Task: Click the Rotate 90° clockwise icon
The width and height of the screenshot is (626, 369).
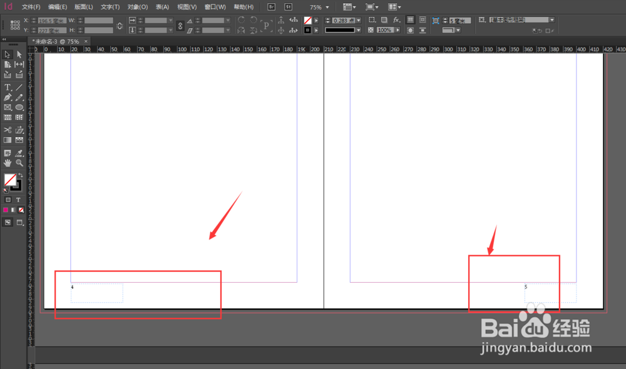Action: click(x=241, y=20)
